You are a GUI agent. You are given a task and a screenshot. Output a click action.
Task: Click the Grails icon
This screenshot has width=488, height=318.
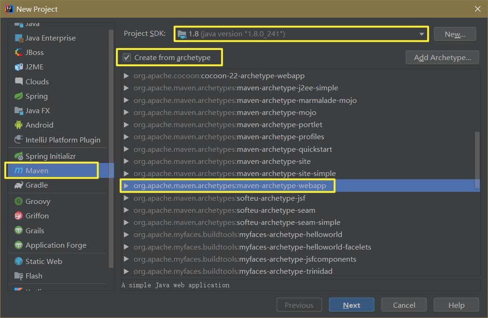tap(19, 230)
